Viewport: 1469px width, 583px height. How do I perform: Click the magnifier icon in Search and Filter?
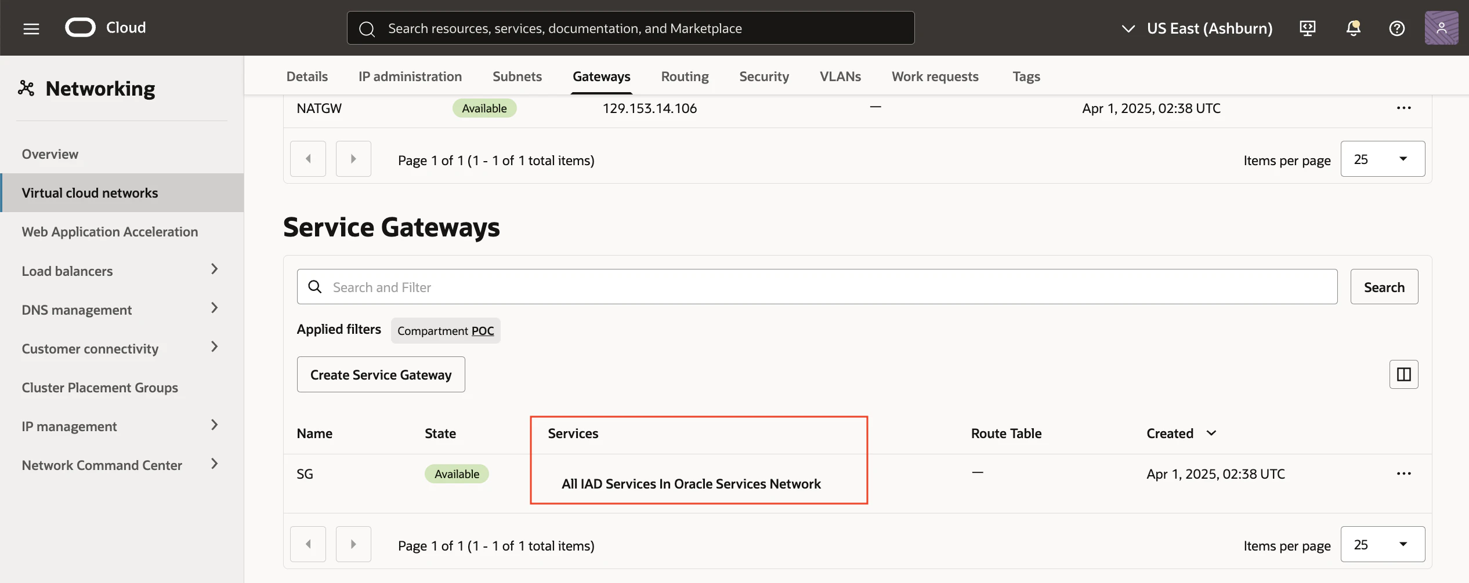coord(315,287)
